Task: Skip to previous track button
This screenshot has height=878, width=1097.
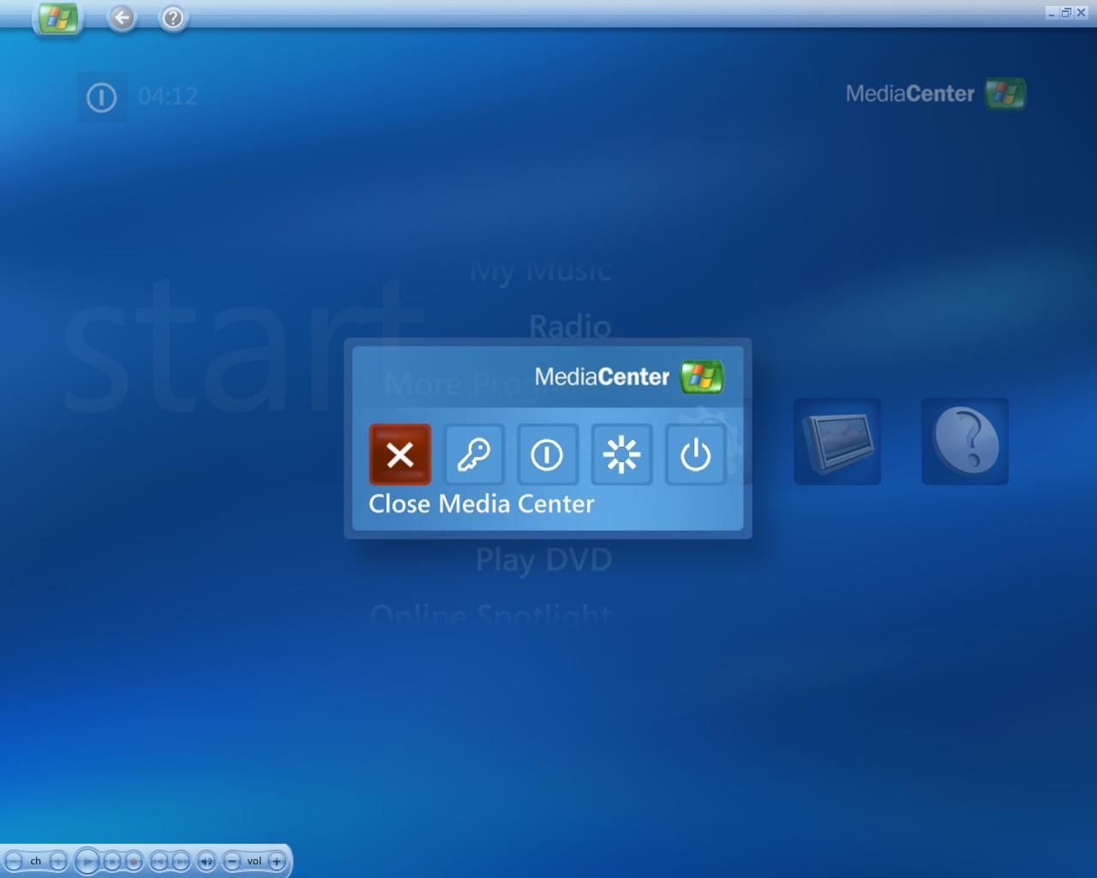Action: point(159,861)
